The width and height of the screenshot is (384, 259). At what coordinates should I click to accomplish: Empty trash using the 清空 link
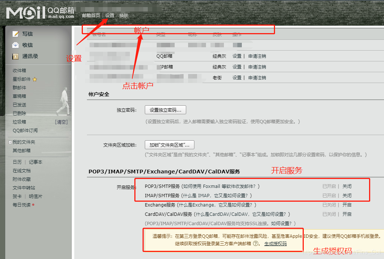point(62,121)
